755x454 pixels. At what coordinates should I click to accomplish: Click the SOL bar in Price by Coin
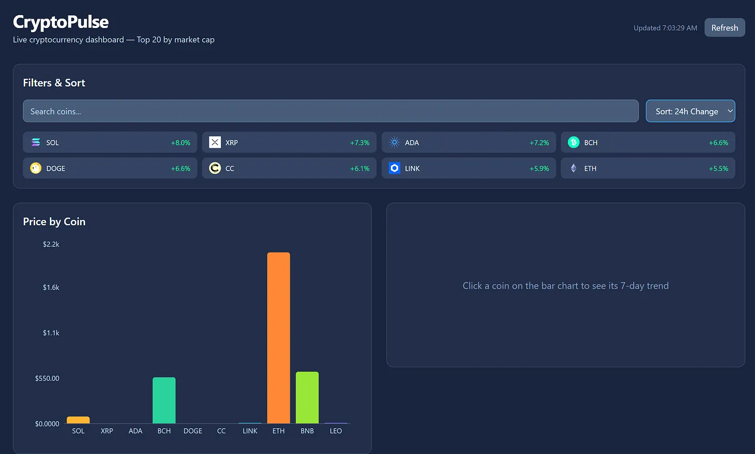click(78, 419)
